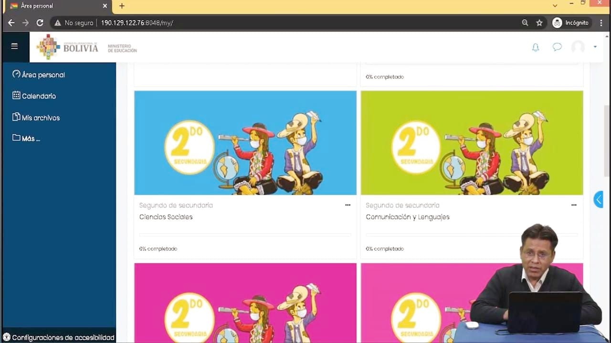Open the tab search dropdown arrow
This screenshot has height=343, width=611.
point(555,6)
